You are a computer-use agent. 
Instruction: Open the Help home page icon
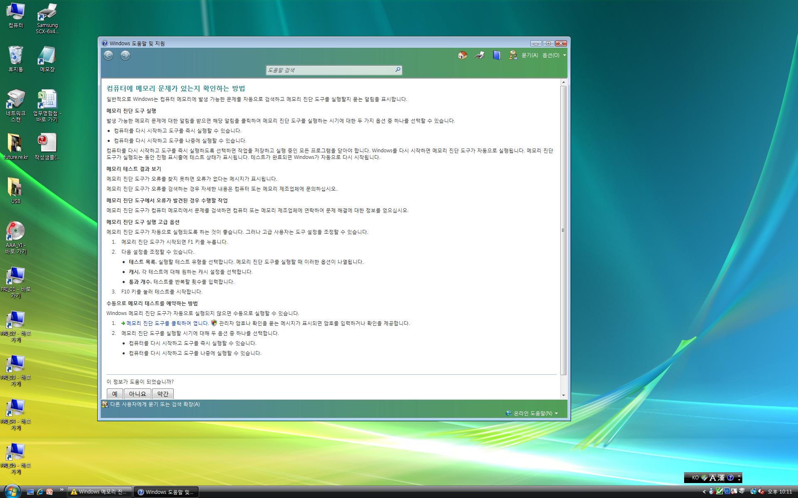click(462, 55)
